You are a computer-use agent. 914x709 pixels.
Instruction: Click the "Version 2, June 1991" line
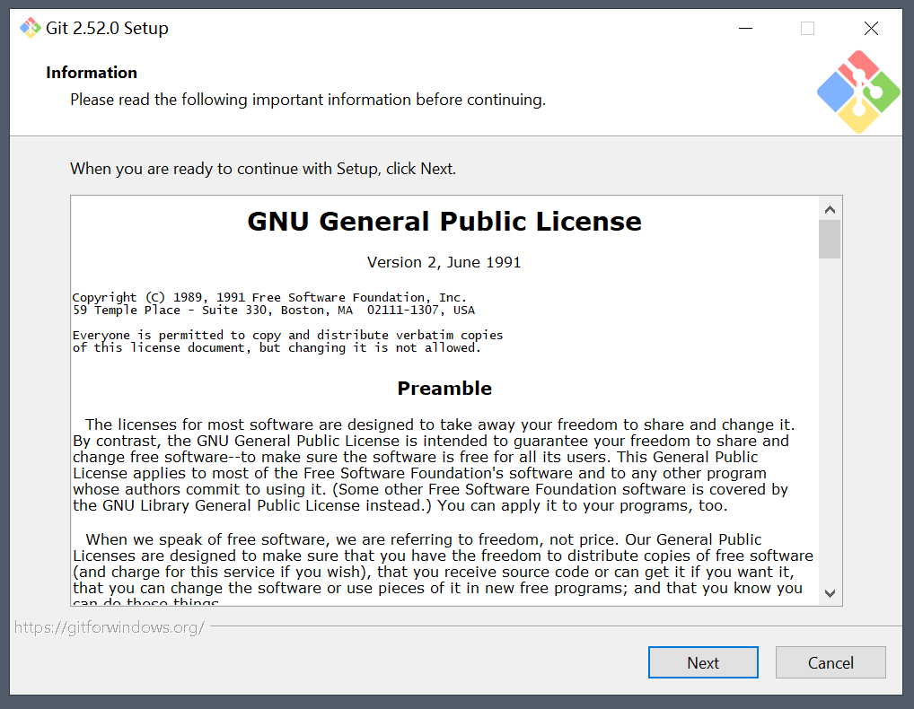tap(444, 263)
